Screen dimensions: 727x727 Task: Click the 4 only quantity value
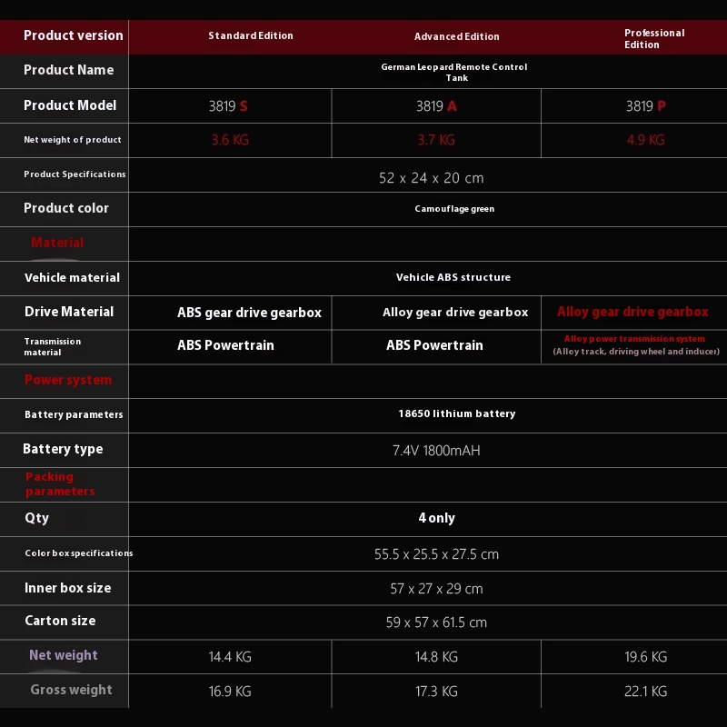[436, 518]
